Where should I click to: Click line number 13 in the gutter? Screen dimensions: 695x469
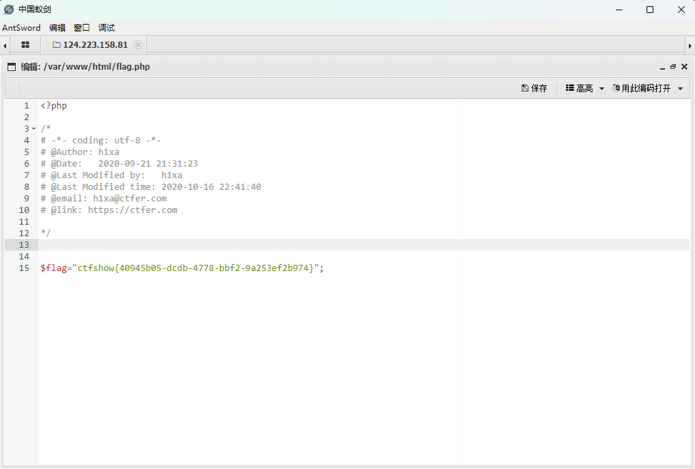25,245
